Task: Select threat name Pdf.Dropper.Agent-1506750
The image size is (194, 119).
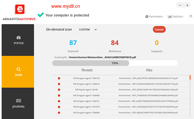Action: [x=86, y=78]
